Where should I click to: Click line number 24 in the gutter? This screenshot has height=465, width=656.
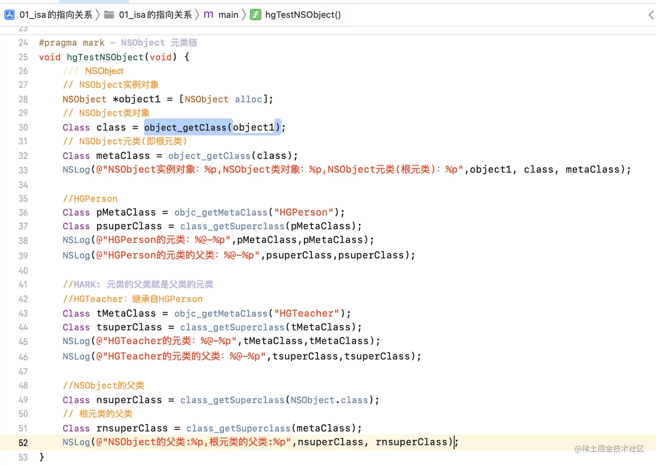click(x=23, y=43)
